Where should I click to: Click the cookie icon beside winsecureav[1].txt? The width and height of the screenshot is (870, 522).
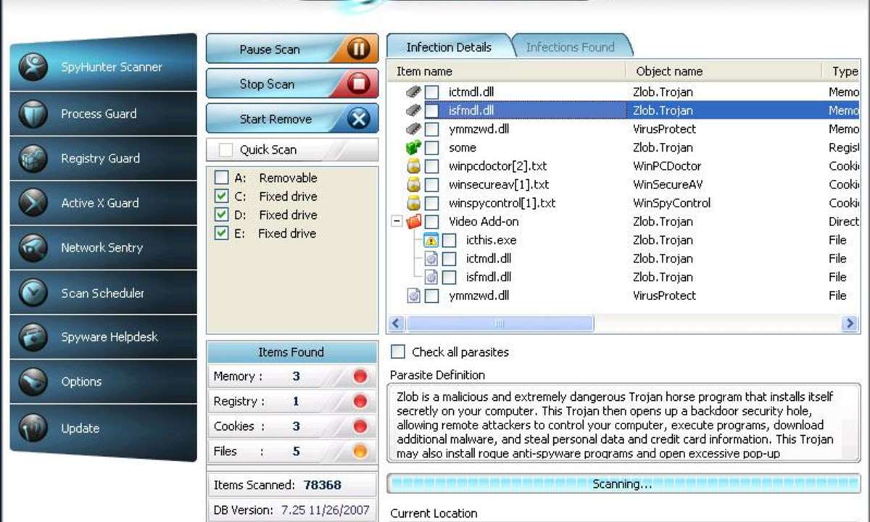(413, 185)
